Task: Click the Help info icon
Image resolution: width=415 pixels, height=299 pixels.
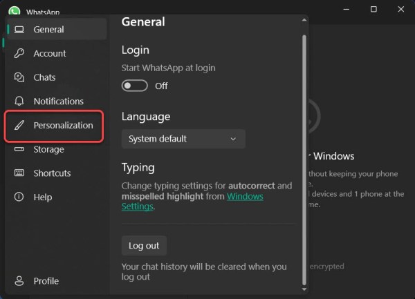Action: (19, 197)
